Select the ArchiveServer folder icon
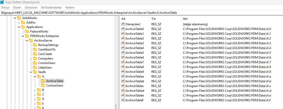This screenshot has height=109, width=283. [x=31, y=40]
